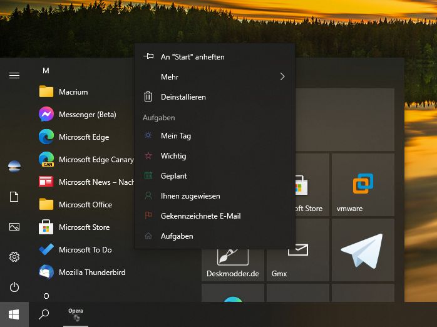
Task: Click the calendar icon for Geplant
Action: (x=148, y=175)
